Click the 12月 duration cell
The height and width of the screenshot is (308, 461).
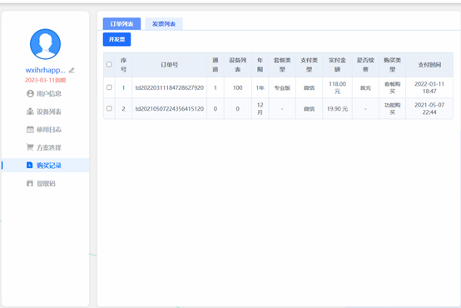260,108
